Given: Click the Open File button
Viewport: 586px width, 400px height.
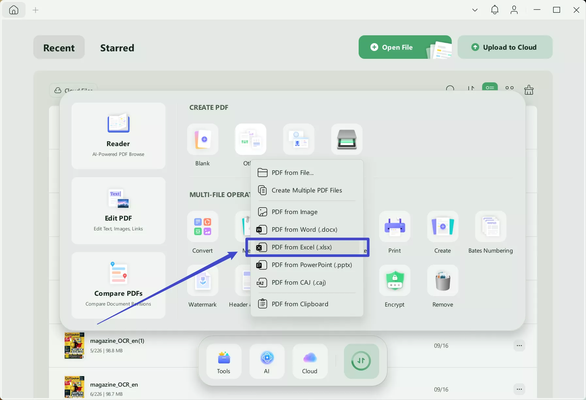Looking at the screenshot, I should (x=397, y=47).
